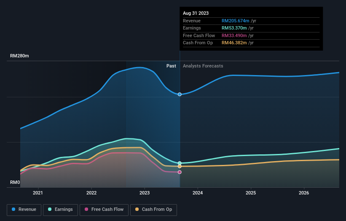The height and width of the screenshot is (221, 346).
Task: Click the Earnings row label in tooltip
Action: 192,28
